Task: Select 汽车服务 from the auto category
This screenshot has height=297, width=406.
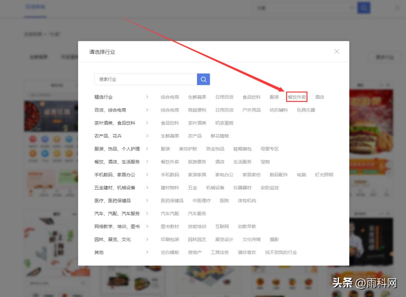Action: (196, 213)
